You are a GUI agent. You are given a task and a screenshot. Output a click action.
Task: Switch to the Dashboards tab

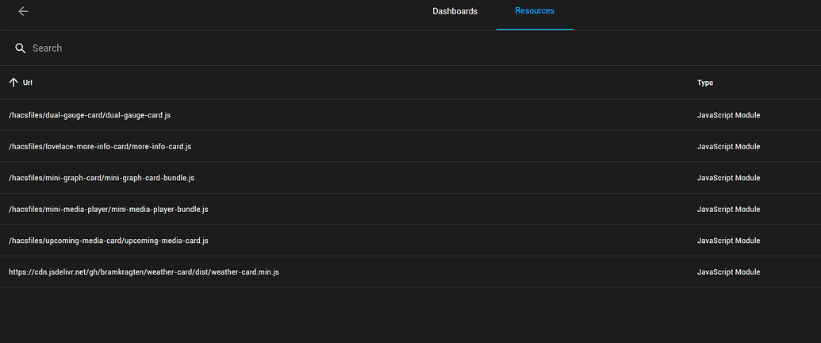pos(455,12)
